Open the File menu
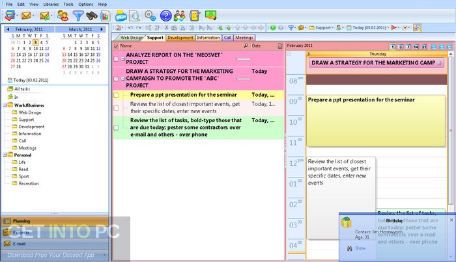The height and width of the screenshot is (262, 456). (9, 5)
